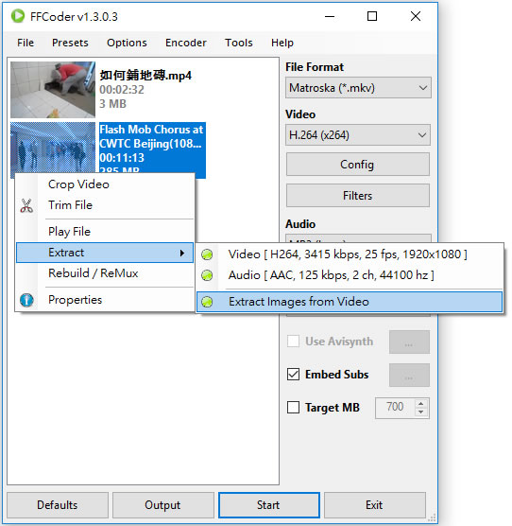Viewport: 512px width, 526px height.
Task: Click the 00:11:13 duration text
Action: coord(122,158)
